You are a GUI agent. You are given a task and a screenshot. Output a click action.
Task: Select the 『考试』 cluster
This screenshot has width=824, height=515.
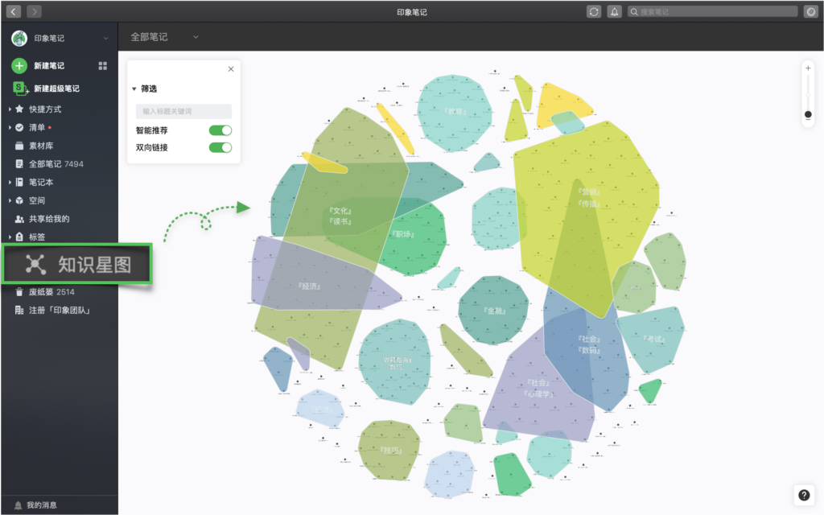[653, 339]
